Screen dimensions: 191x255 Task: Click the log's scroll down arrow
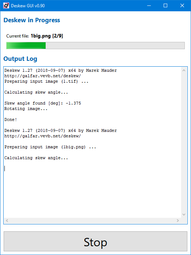coord(184,215)
